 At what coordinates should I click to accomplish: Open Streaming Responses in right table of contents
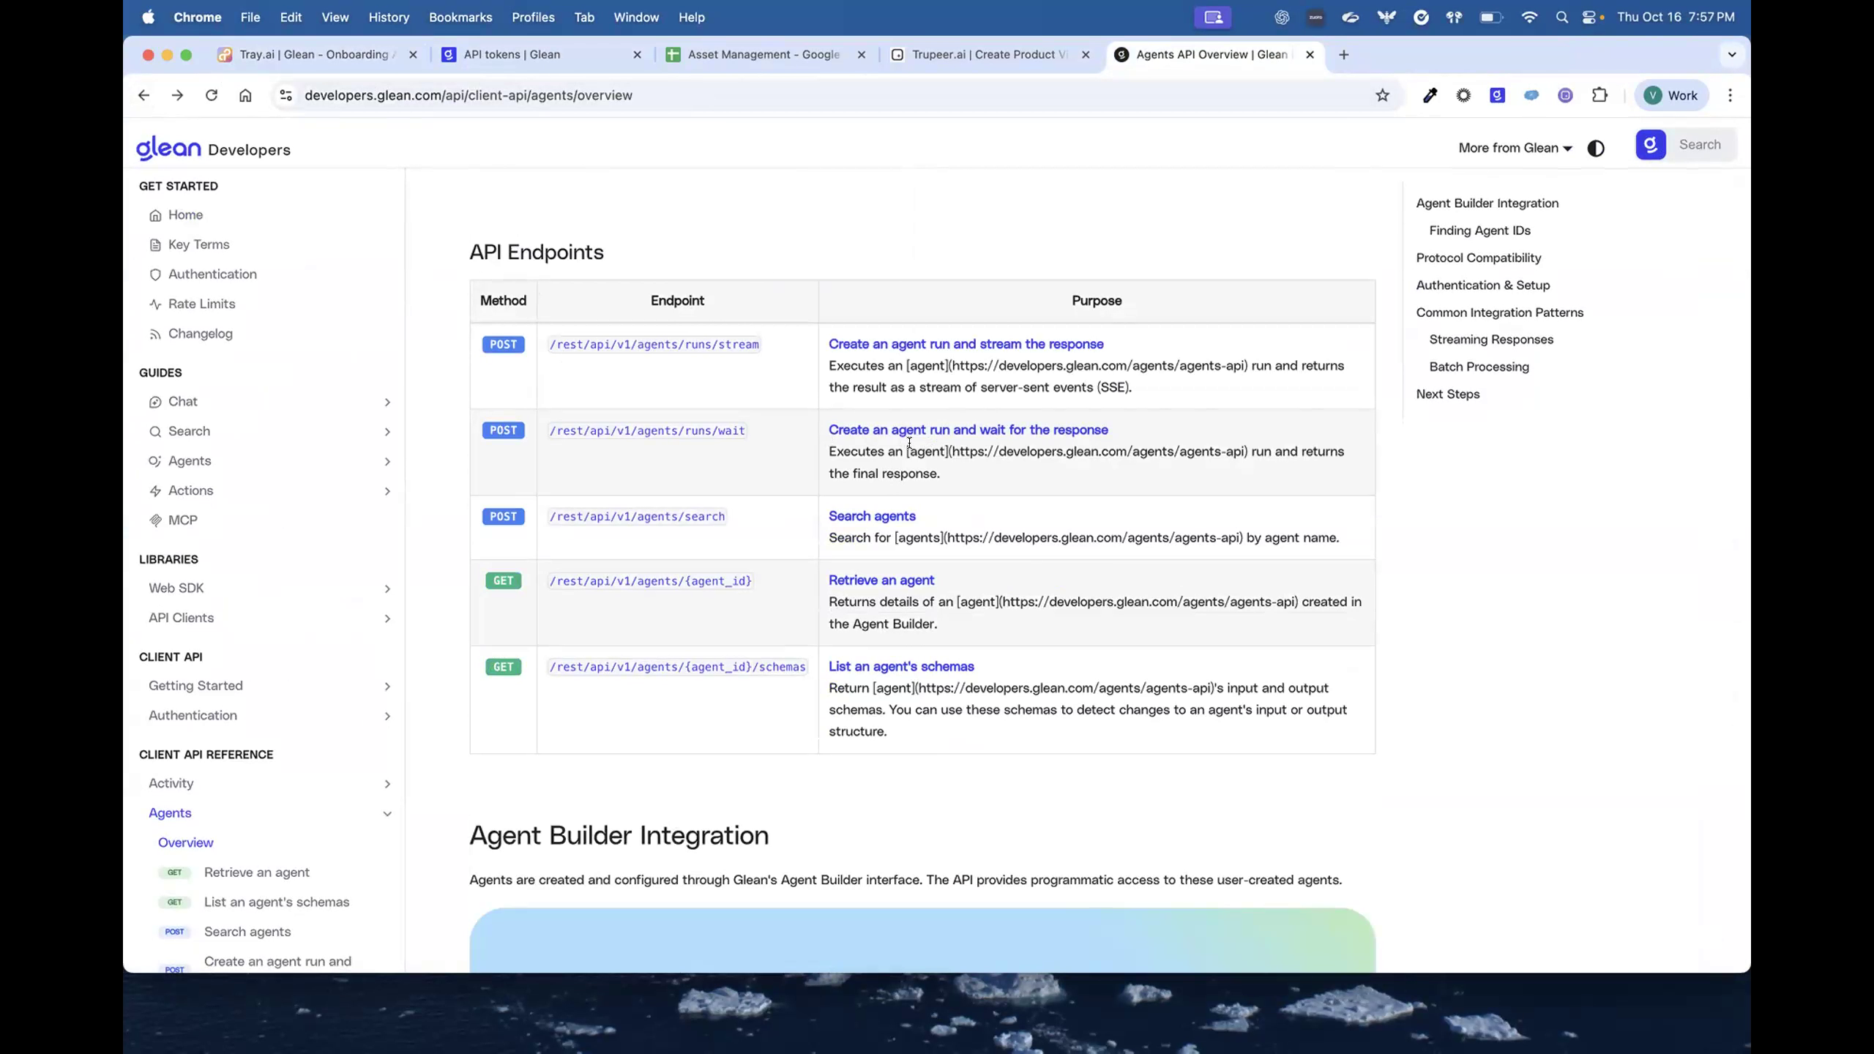coord(1491,339)
